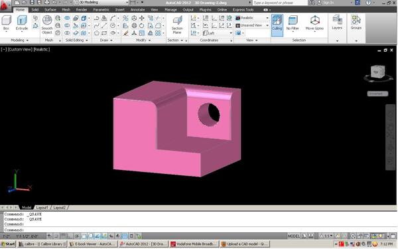Click the Section Plane tool
398x249 pixels.
pos(177,25)
